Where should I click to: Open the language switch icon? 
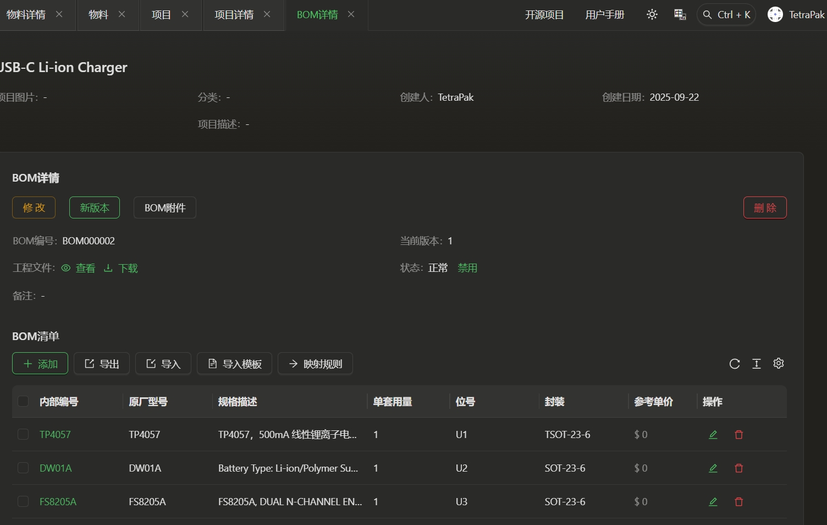point(680,15)
